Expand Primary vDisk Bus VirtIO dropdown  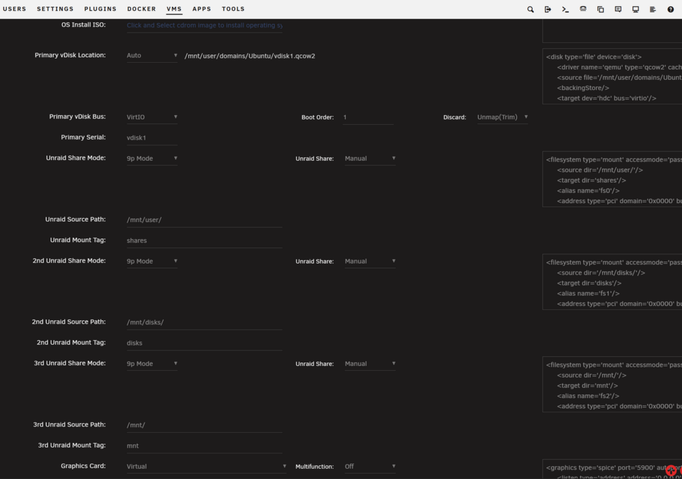point(152,117)
